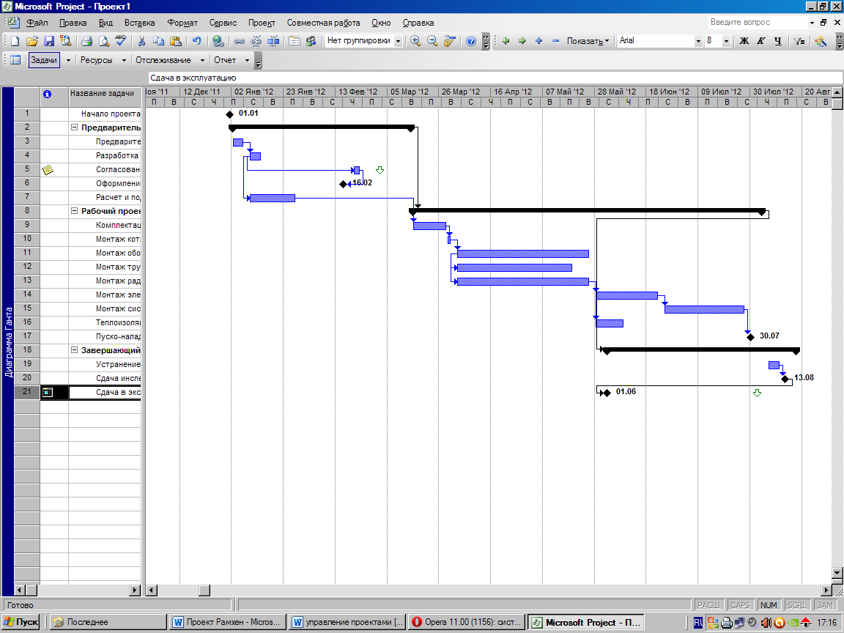844x633 pixels.
Task: Undo the last action
Action: coord(196,41)
